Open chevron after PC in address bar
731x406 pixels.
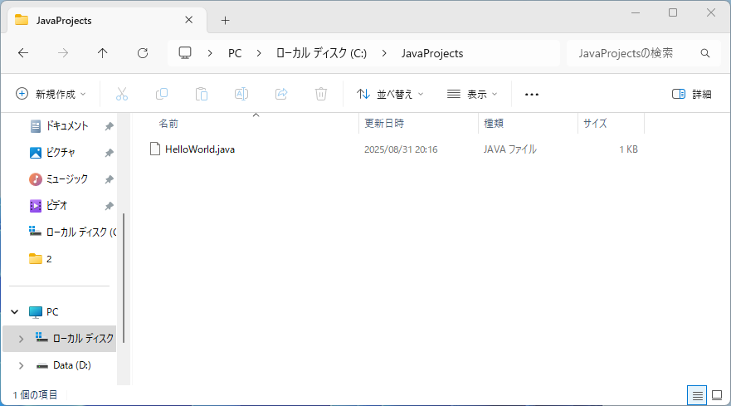pos(259,53)
